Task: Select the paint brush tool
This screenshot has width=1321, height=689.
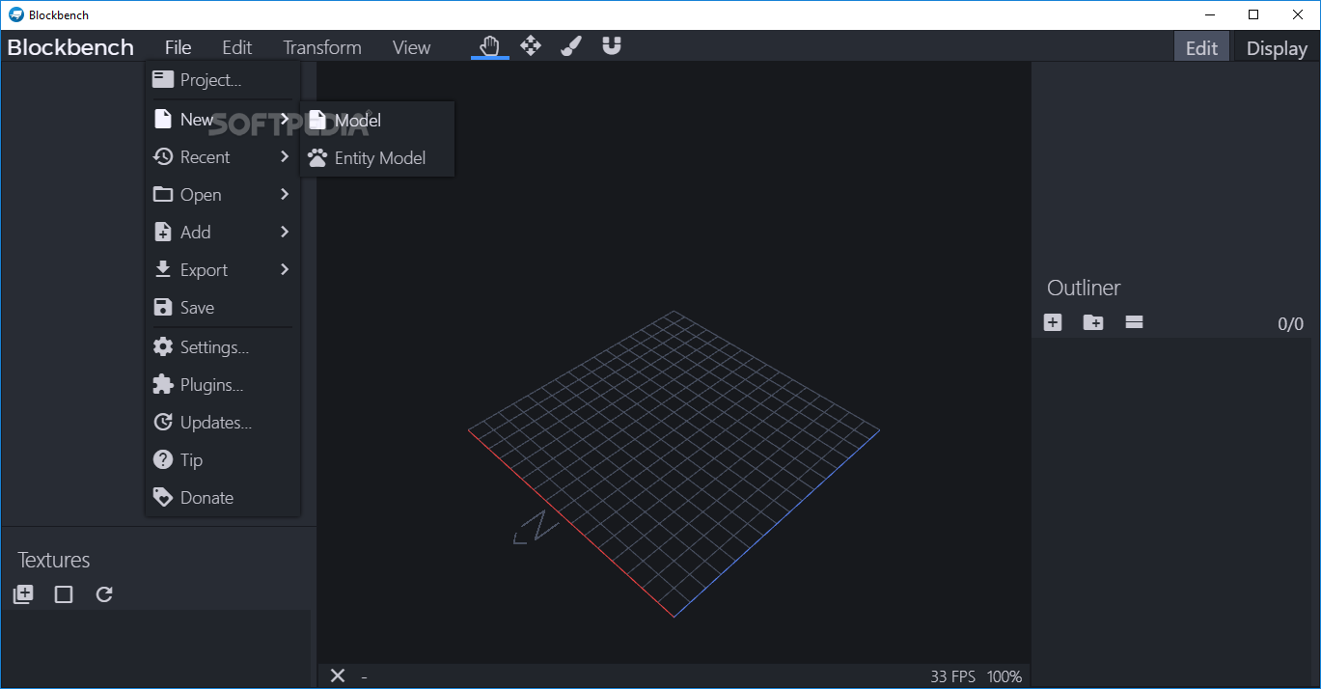Action: click(571, 46)
